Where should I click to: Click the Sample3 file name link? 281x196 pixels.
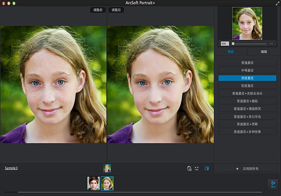pyautogui.click(x=11, y=168)
